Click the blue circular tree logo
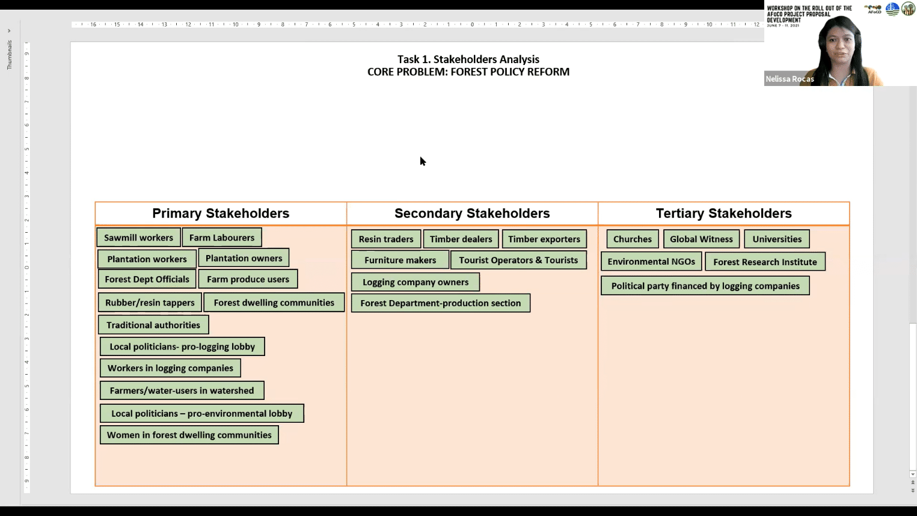The width and height of the screenshot is (917, 516). tap(892, 9)
